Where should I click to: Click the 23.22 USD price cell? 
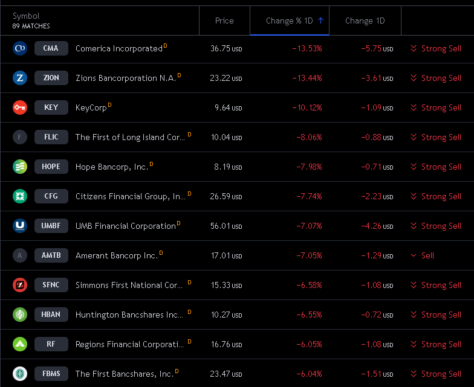tap(226, 78)
